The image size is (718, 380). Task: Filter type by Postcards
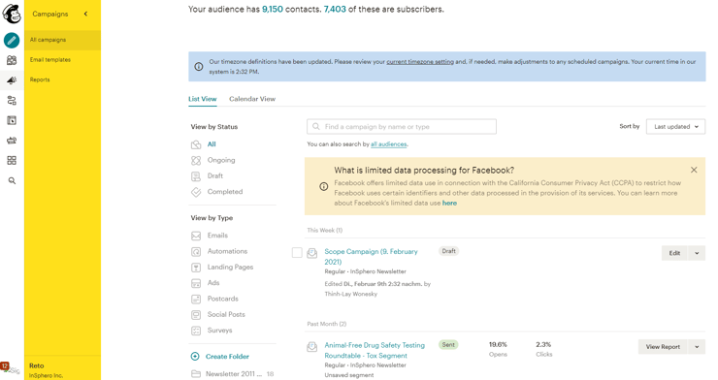tap(223, 299)
